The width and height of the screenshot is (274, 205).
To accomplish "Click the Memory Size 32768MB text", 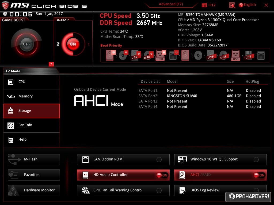I will tap(198, 25).
